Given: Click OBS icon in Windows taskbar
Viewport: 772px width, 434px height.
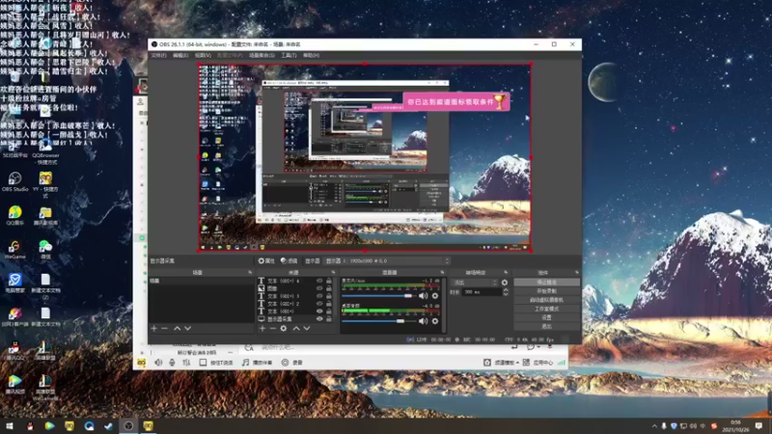Looking at the screenshot, I should tap(128, 425).
